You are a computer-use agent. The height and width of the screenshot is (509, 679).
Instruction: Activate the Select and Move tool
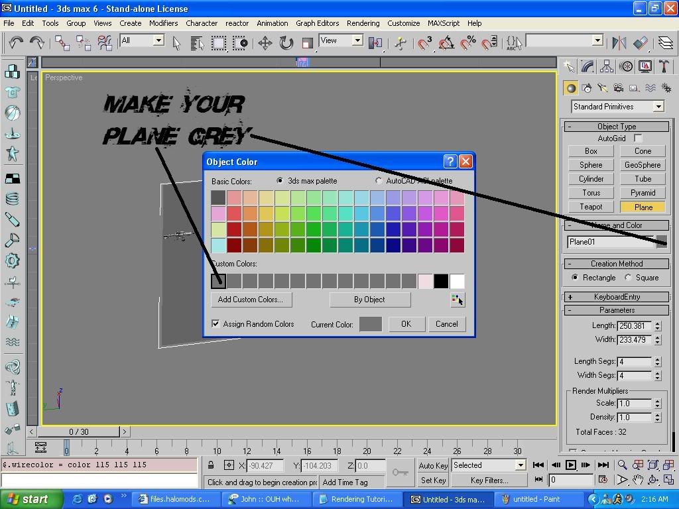[265, 43]
